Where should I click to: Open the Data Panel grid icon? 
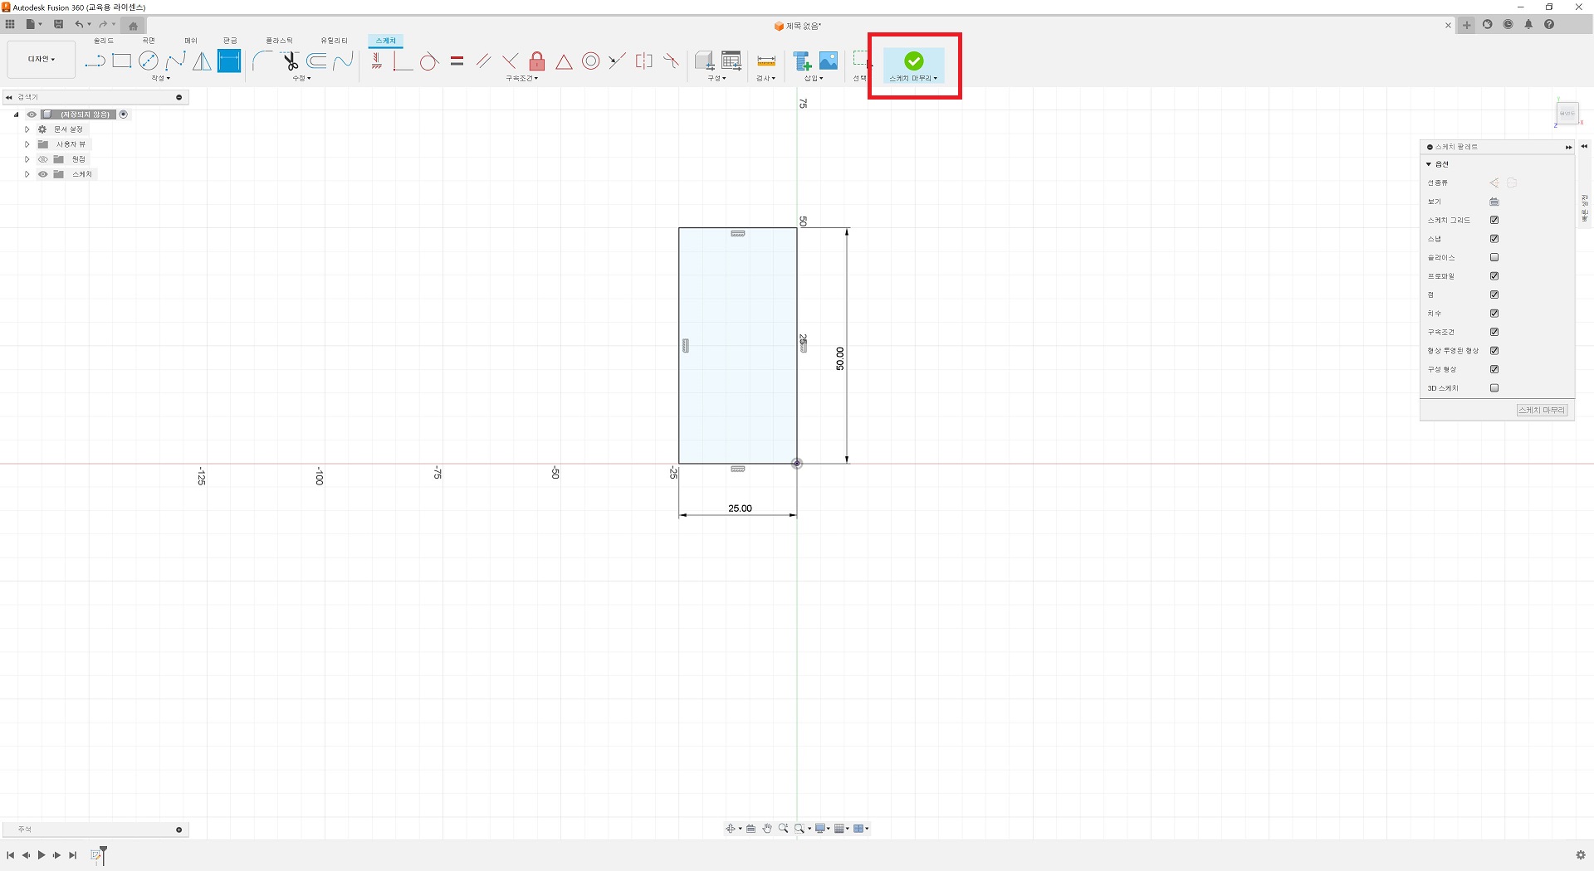click(10, 25)
